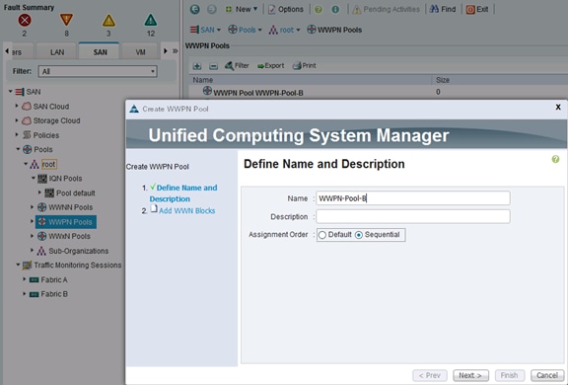Expand Policies in the tree
Image resolution: width=568 pixels, height=385 pixels.
(x=17, y=135)
